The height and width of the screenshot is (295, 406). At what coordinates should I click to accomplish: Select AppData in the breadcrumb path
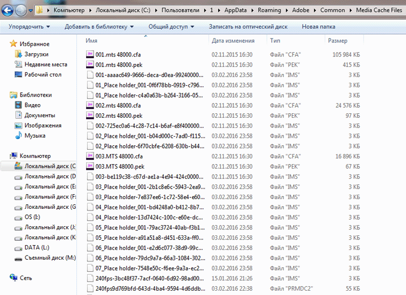[235, 10]
